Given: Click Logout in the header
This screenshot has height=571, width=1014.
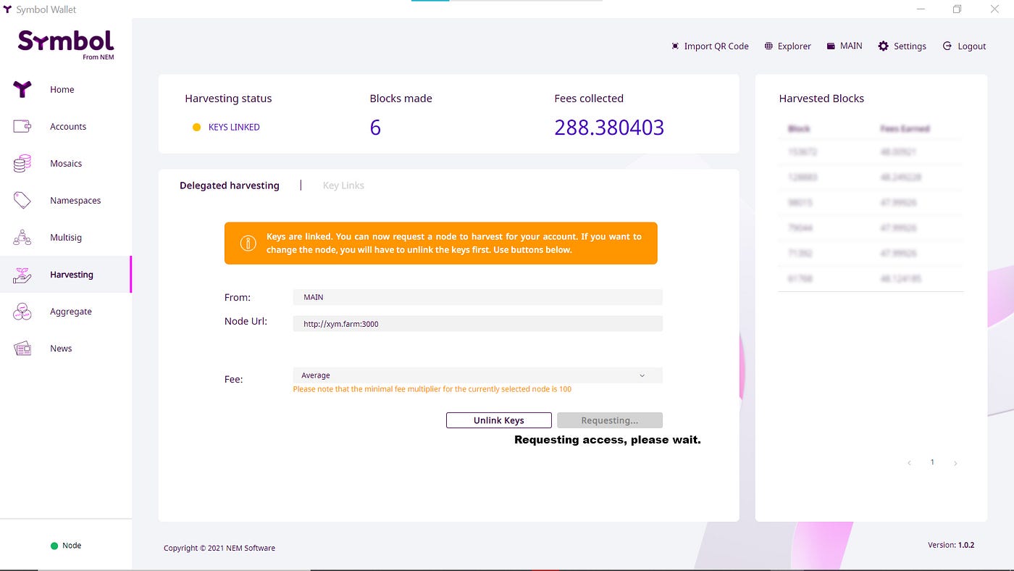Looking at the screenshot, I should 972,46.
